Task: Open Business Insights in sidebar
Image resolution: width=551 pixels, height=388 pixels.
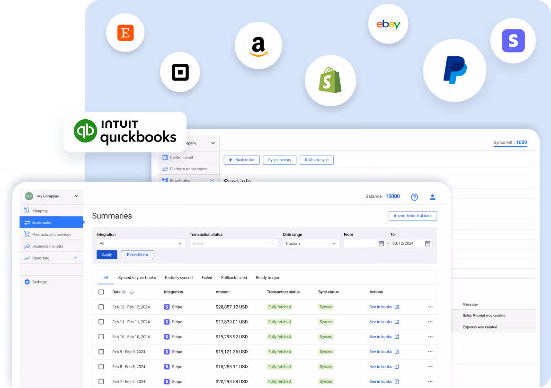Action: 51,246
